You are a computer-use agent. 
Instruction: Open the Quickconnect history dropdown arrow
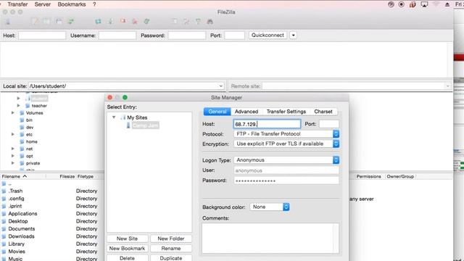point(293,36)
